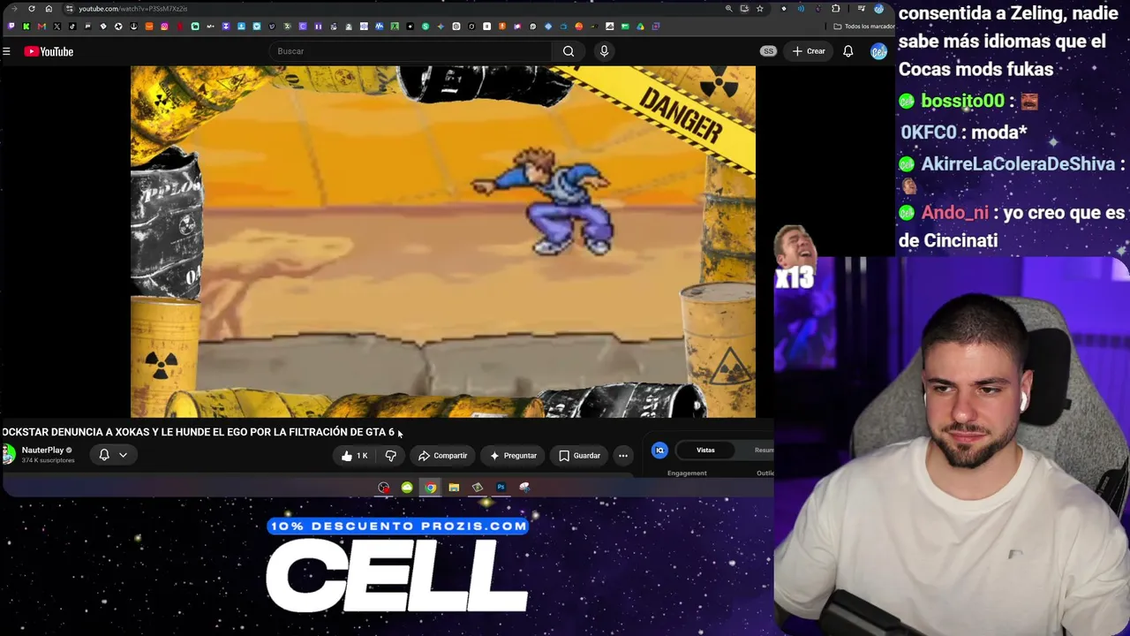The height and width of the screenshot is (636, 1130).
Task: Dislike the video with thumbs down
Action: tap(390, 456)
